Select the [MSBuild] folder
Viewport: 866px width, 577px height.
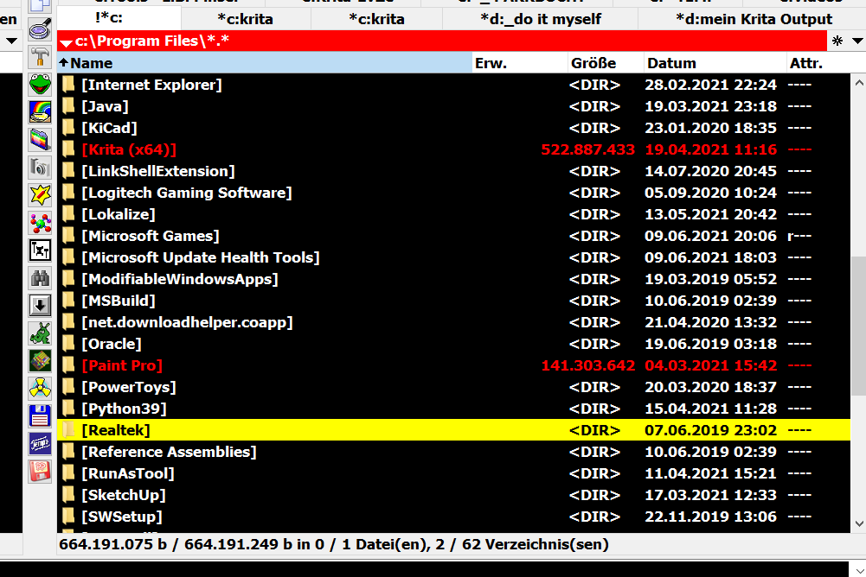coord(453,300)
